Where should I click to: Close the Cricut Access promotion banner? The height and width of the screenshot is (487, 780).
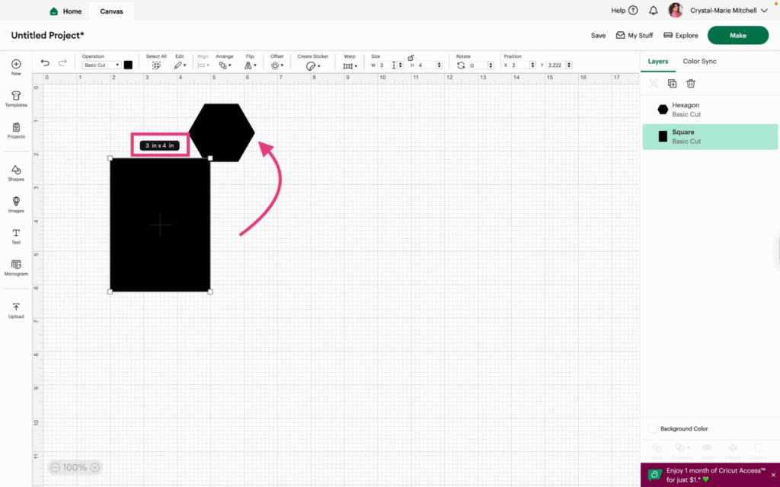tap(773, 475)
